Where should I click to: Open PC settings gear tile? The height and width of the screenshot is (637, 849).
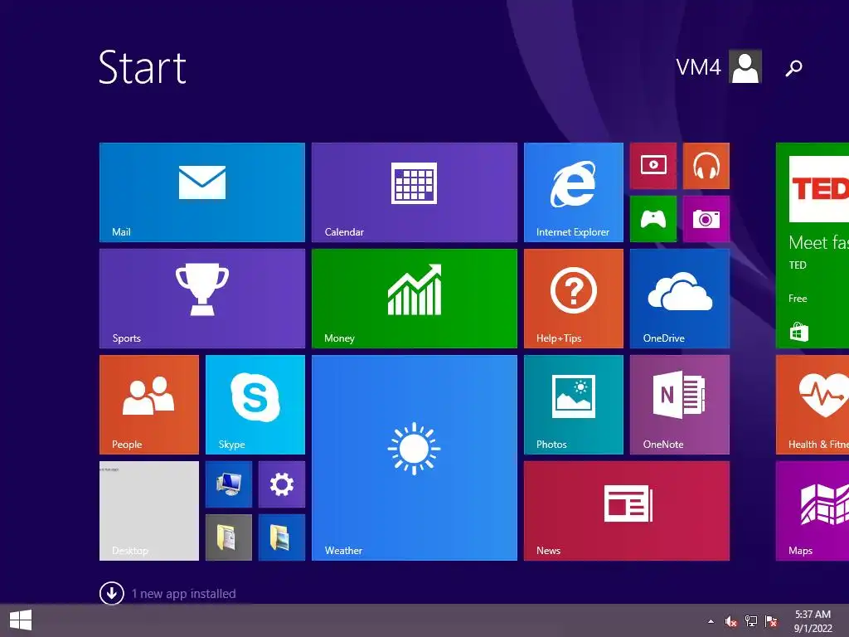pyautogui.click(x=282, y=484)
